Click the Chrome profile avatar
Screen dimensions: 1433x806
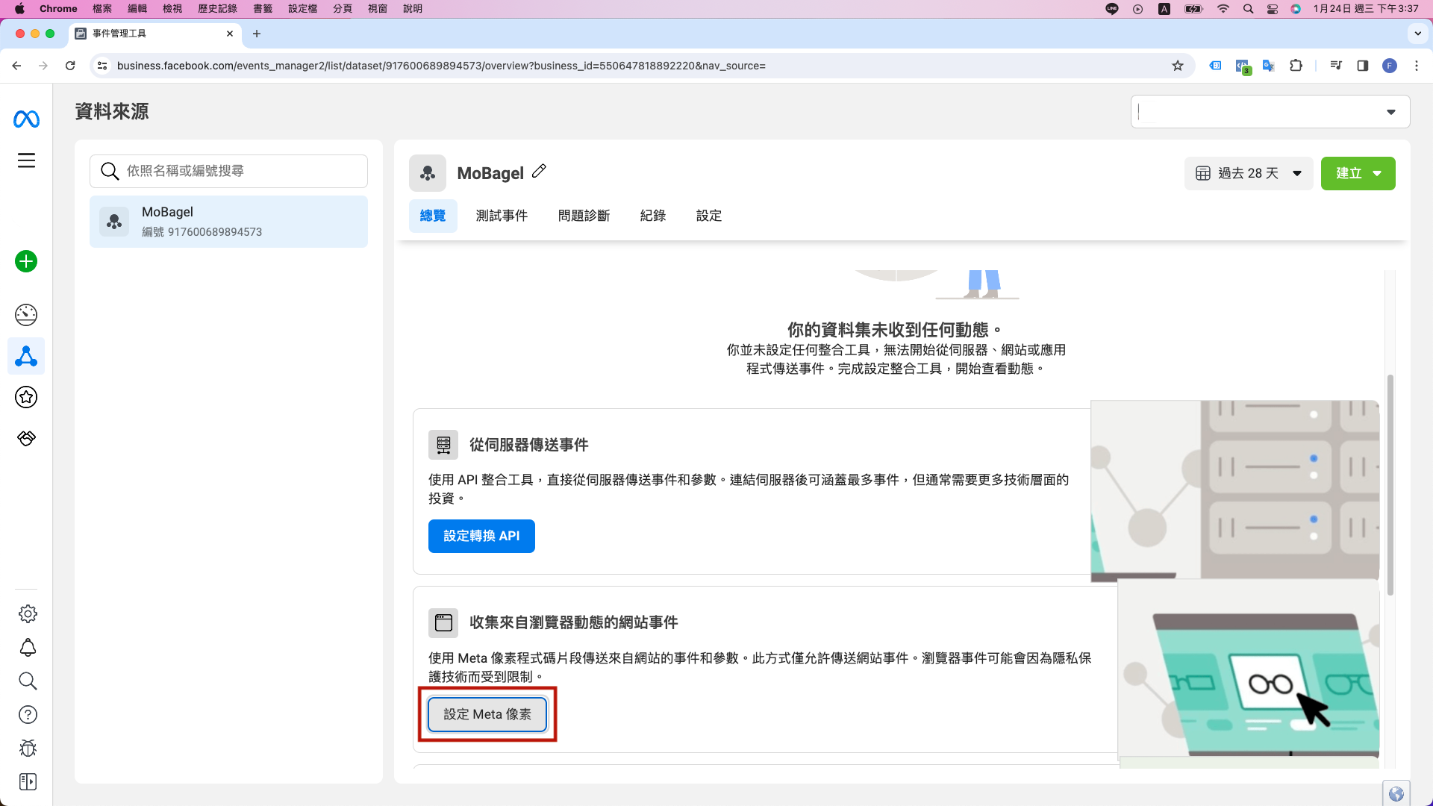click(x=1390, y=66)
